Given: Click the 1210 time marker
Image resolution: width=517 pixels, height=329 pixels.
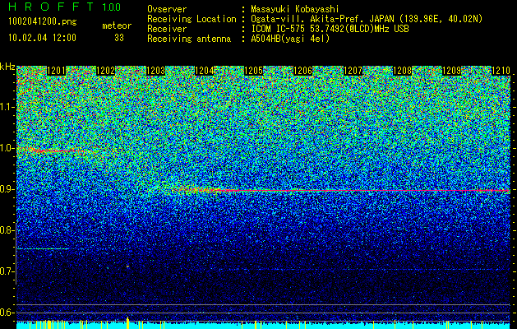Looking at the screenshot, I should 501,71.
